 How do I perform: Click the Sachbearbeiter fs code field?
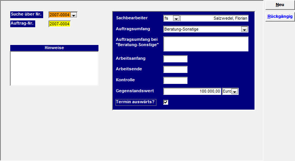(169, 18)
